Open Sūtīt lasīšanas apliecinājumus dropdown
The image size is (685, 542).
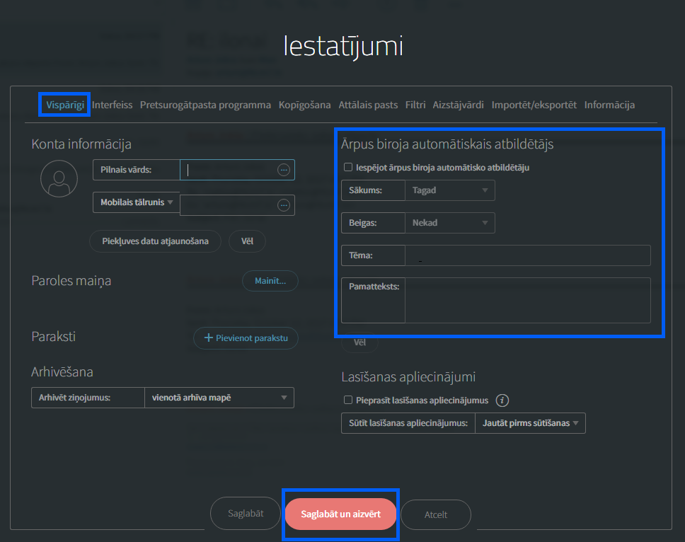pyautogui.click(x=530, y=422)
